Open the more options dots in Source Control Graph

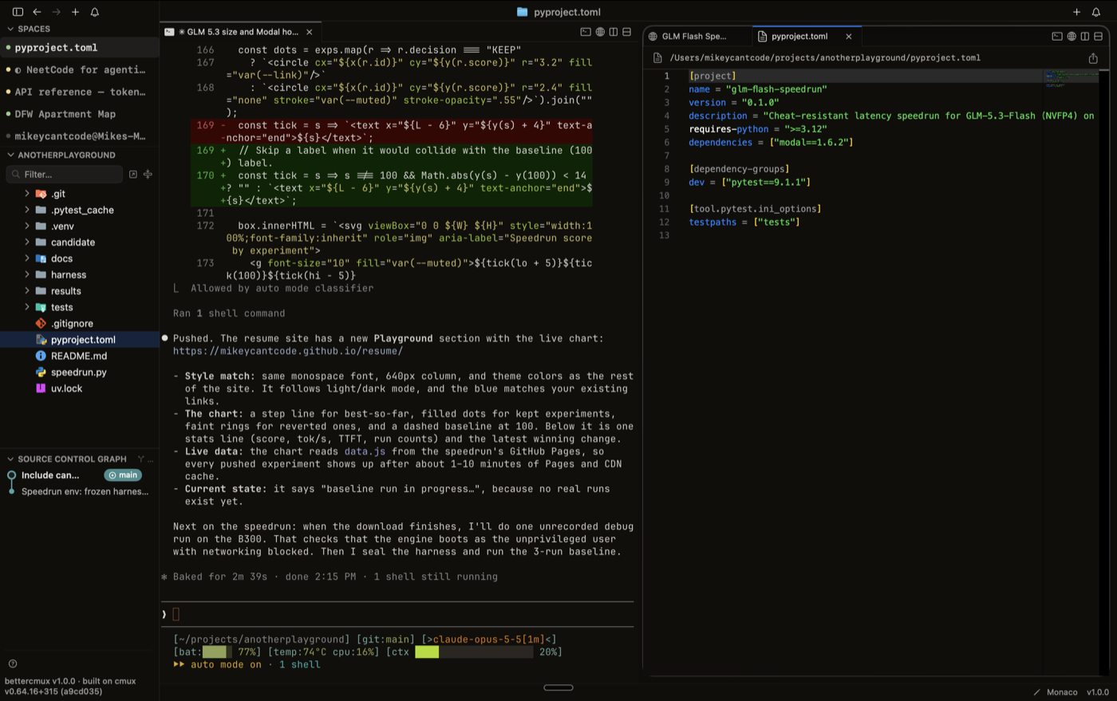click(x=151, y=459)
